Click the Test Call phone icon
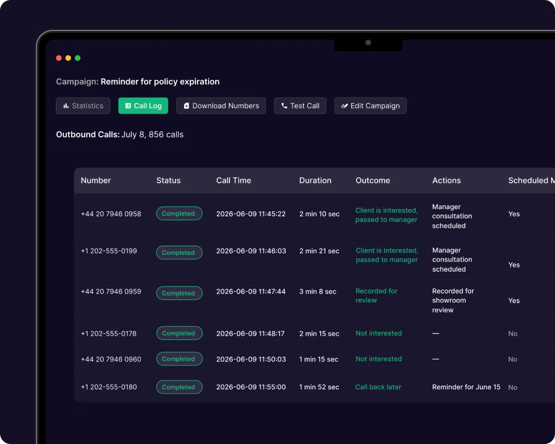The width and height of the screenshot is (555, 444). 284,106
